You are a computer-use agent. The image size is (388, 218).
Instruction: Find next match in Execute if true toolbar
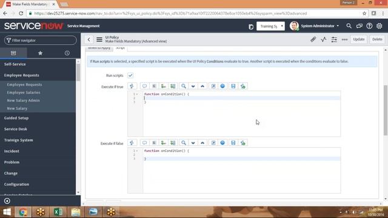[193, 86]
